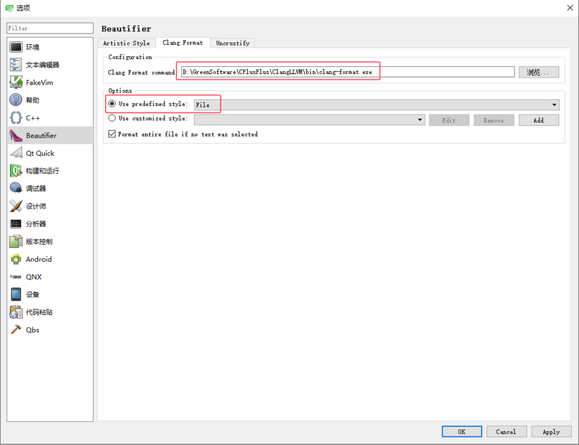Screen dimensions: 579x445
Task: Click the Clang Format command path field
Action: point(348,72)
